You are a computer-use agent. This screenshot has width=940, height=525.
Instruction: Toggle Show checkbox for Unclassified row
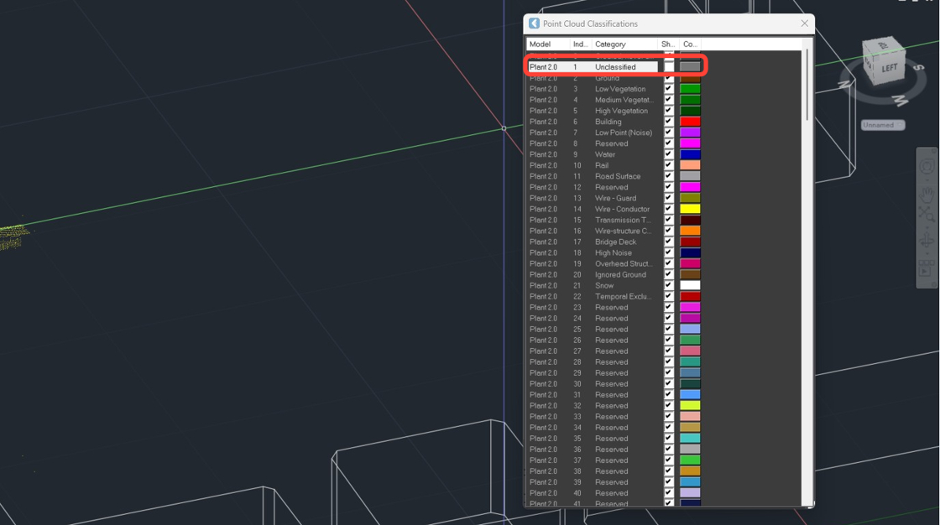tap(668, 66)
